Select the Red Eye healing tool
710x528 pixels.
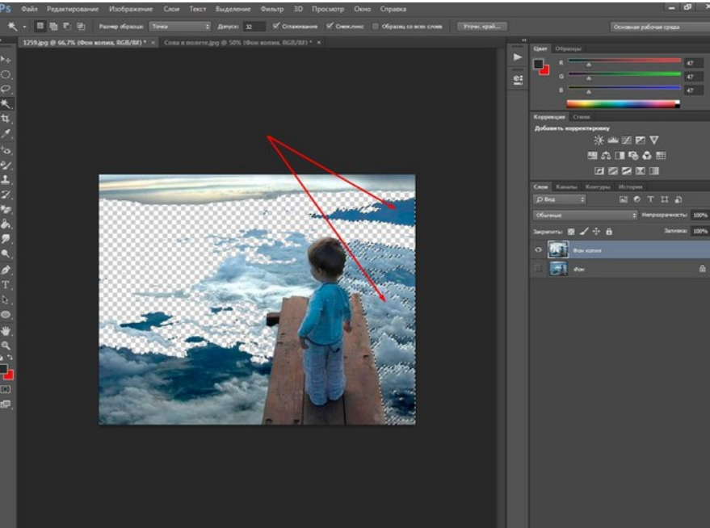click(x=6, y=149)
